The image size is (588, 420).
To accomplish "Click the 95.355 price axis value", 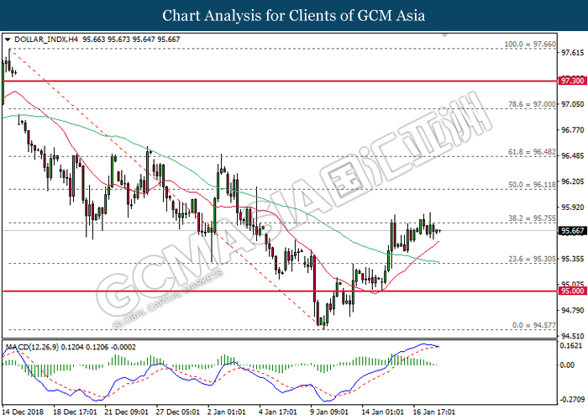I will [572, 259].
